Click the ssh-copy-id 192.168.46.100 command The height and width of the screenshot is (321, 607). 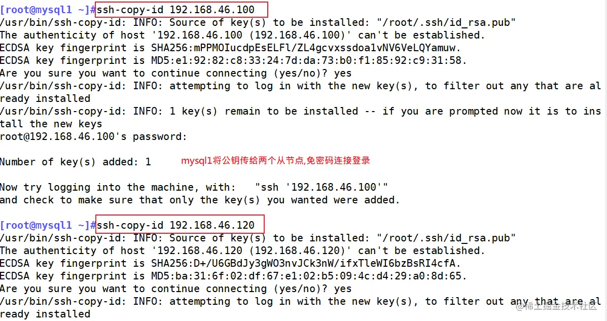[175, 10]
